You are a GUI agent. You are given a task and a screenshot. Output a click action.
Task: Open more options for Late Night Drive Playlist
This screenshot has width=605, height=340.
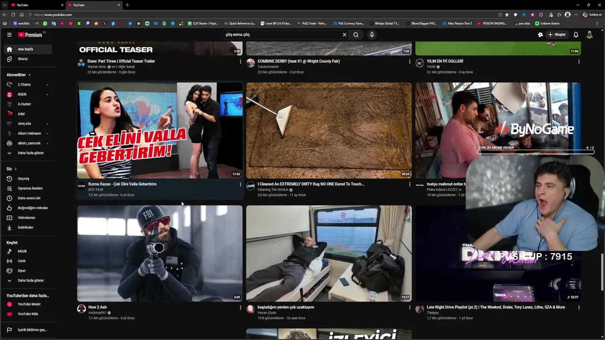click(x=579, y=307)
